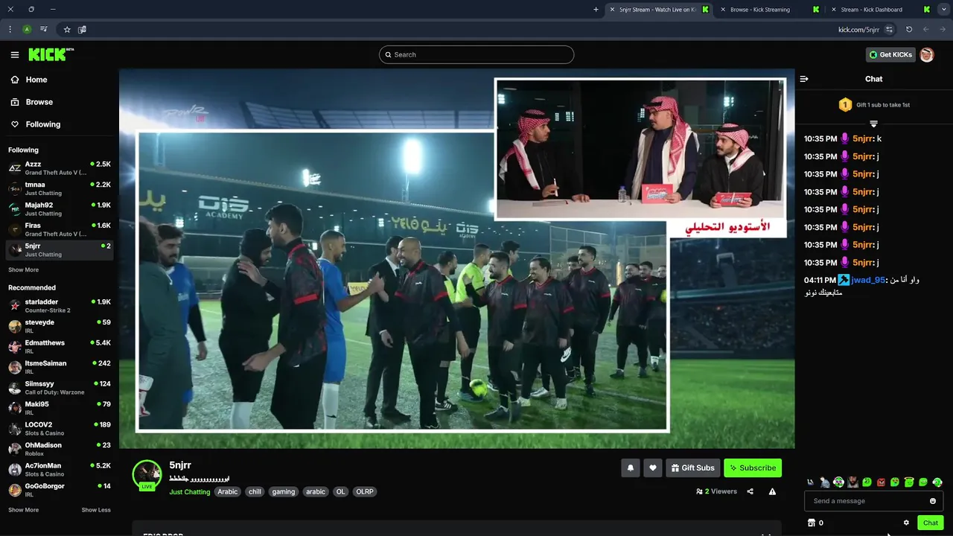Open OhMadison recommended channel
This screenshot has height=536, width=953.
(60, 449)
